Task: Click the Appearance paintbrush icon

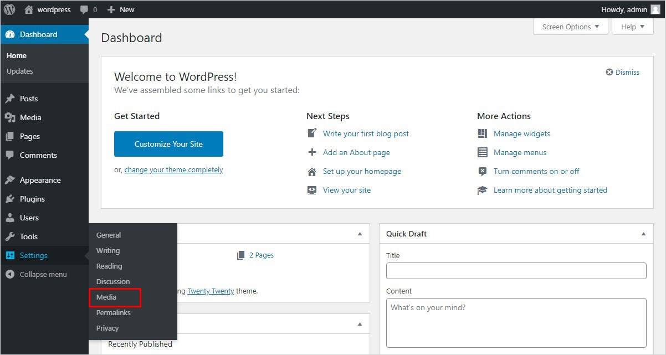Action: (x=10, y=180)
